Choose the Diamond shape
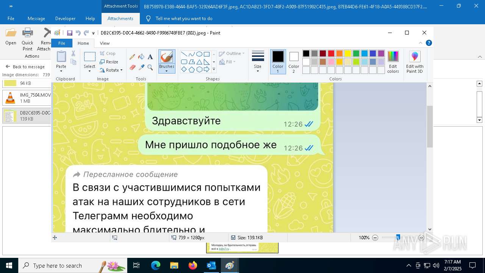Screen dimensions: 485x273 click(x=184, y=69)
